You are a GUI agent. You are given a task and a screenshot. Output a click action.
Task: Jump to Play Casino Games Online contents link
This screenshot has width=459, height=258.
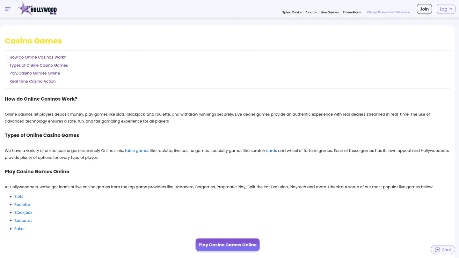(35, 73)
